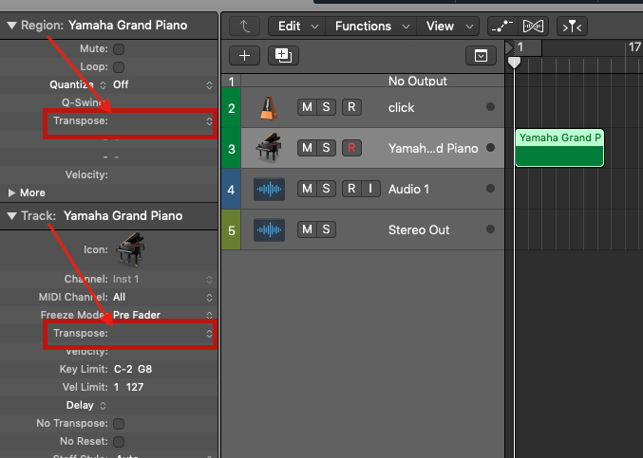Click the duplicate track button
This screenshot has width=643, height=458.
pos(282,55)
